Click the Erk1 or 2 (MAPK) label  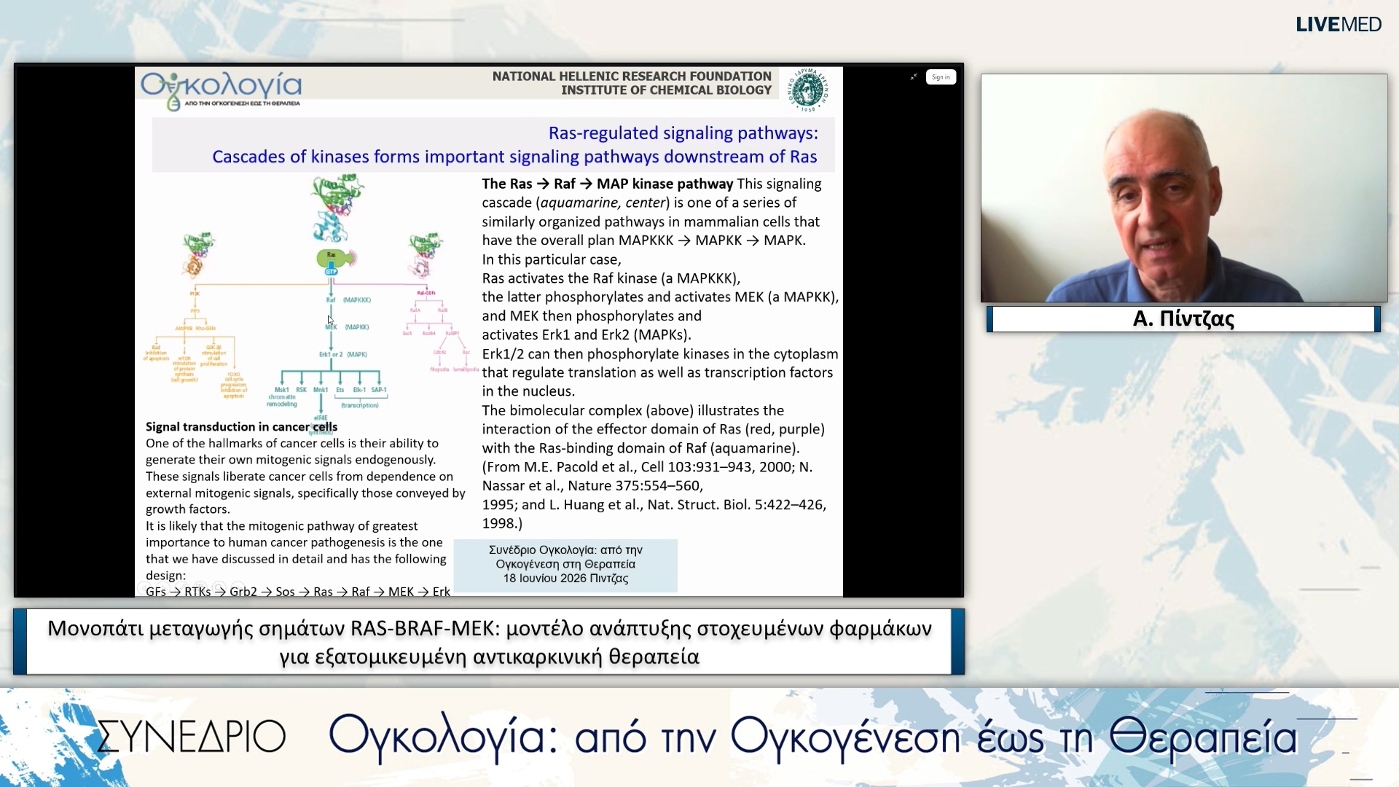tap(342, 354)
